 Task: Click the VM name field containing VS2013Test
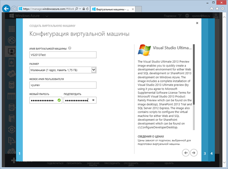point(63,55)
